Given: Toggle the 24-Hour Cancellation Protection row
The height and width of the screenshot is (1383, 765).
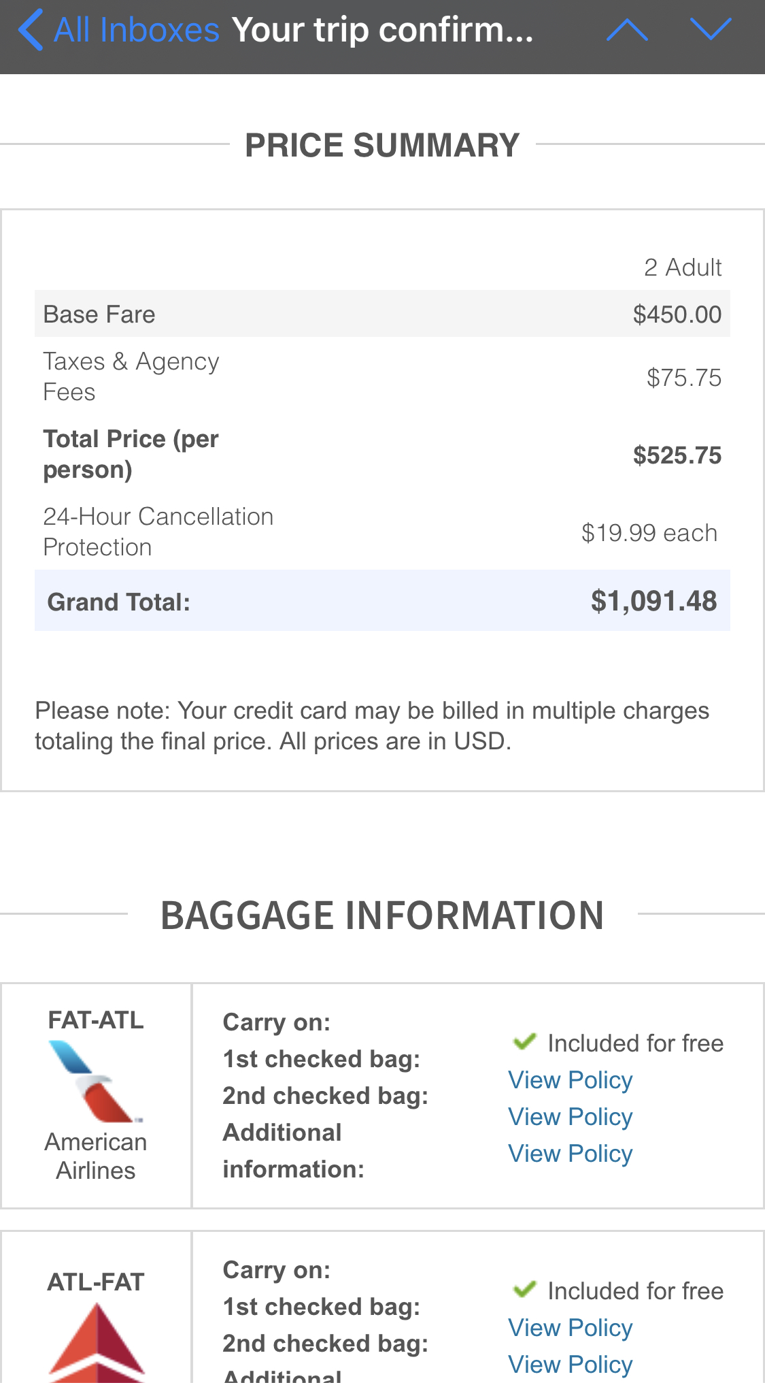Looking at the screenshot, I should (382, 532).
